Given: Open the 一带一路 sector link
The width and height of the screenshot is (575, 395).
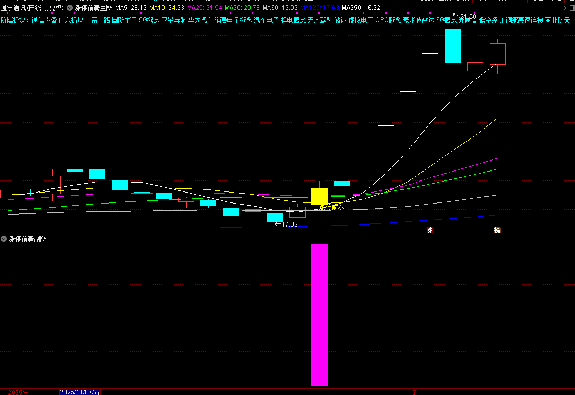Looking at the screenshot, I should pyautogui.click(x=98, y=20).
